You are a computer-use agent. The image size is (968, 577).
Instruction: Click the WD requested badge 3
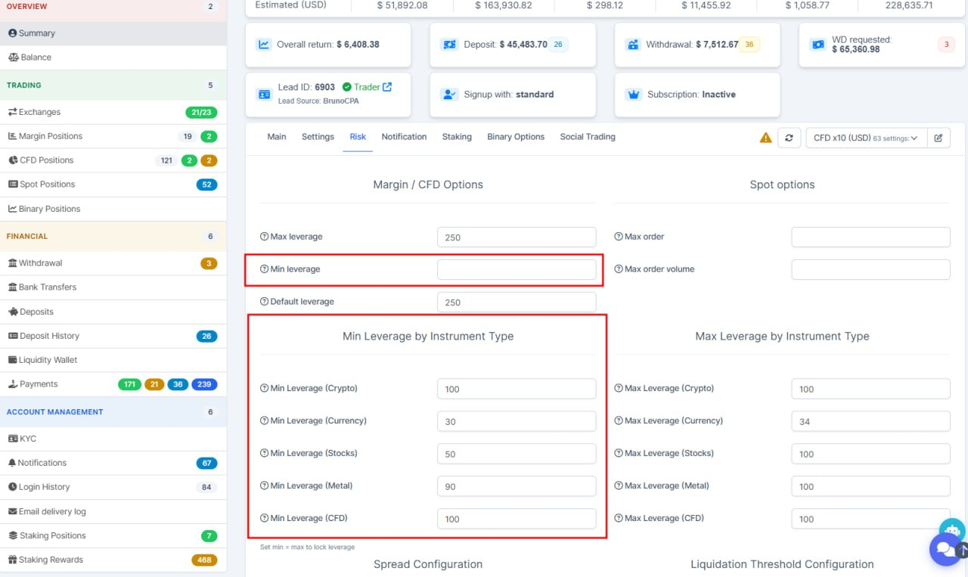coord(946,45)
